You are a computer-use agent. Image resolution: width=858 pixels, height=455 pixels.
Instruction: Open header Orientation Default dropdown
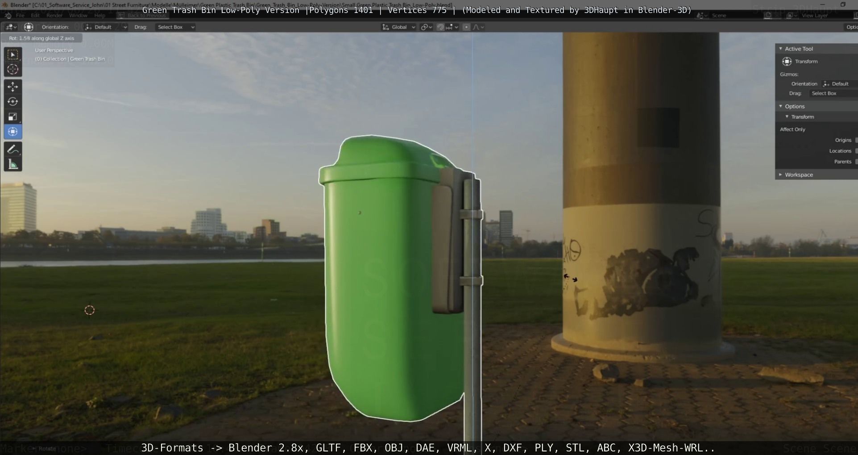105,27
